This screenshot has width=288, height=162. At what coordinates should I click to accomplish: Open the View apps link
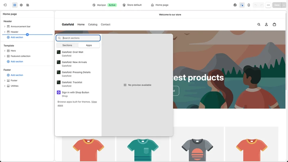94,102
